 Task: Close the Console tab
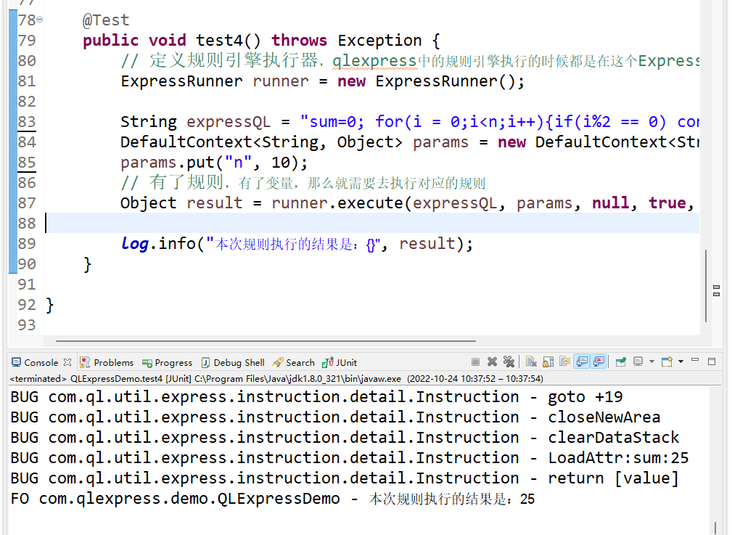pyautogui.click(x=67, y=362)
